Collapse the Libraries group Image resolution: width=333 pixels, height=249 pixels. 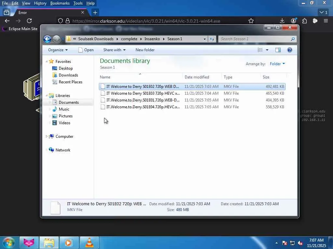(47, 96)
